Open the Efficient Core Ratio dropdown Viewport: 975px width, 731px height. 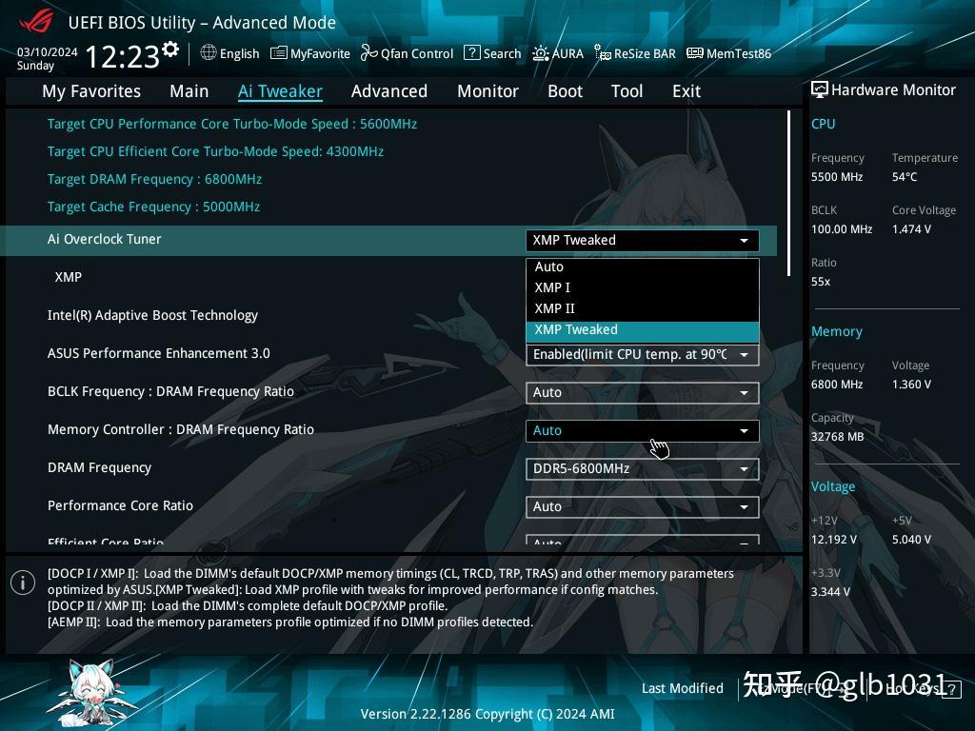[x=643, y=540]
